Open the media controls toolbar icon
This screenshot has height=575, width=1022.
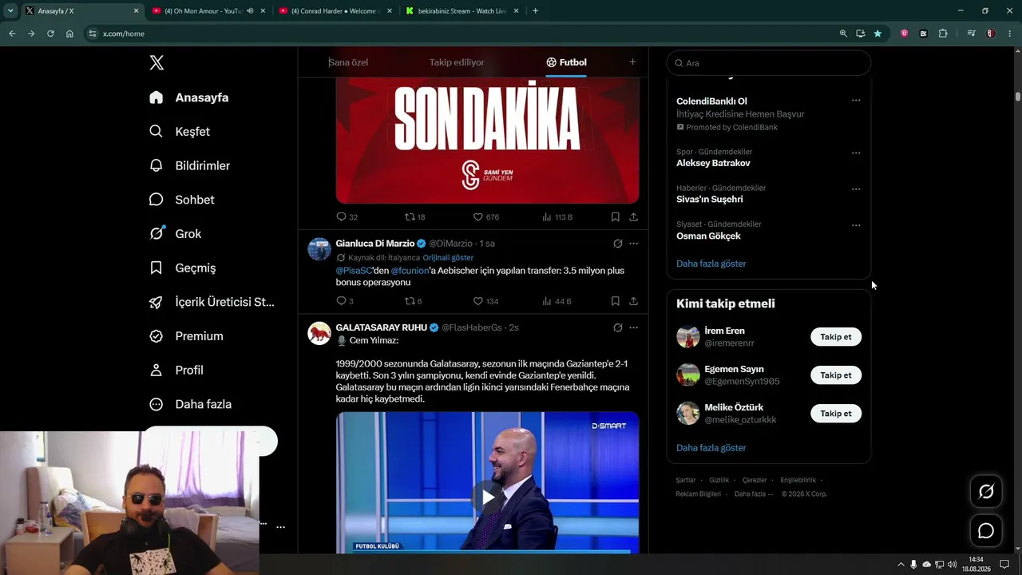pos(971,34)
